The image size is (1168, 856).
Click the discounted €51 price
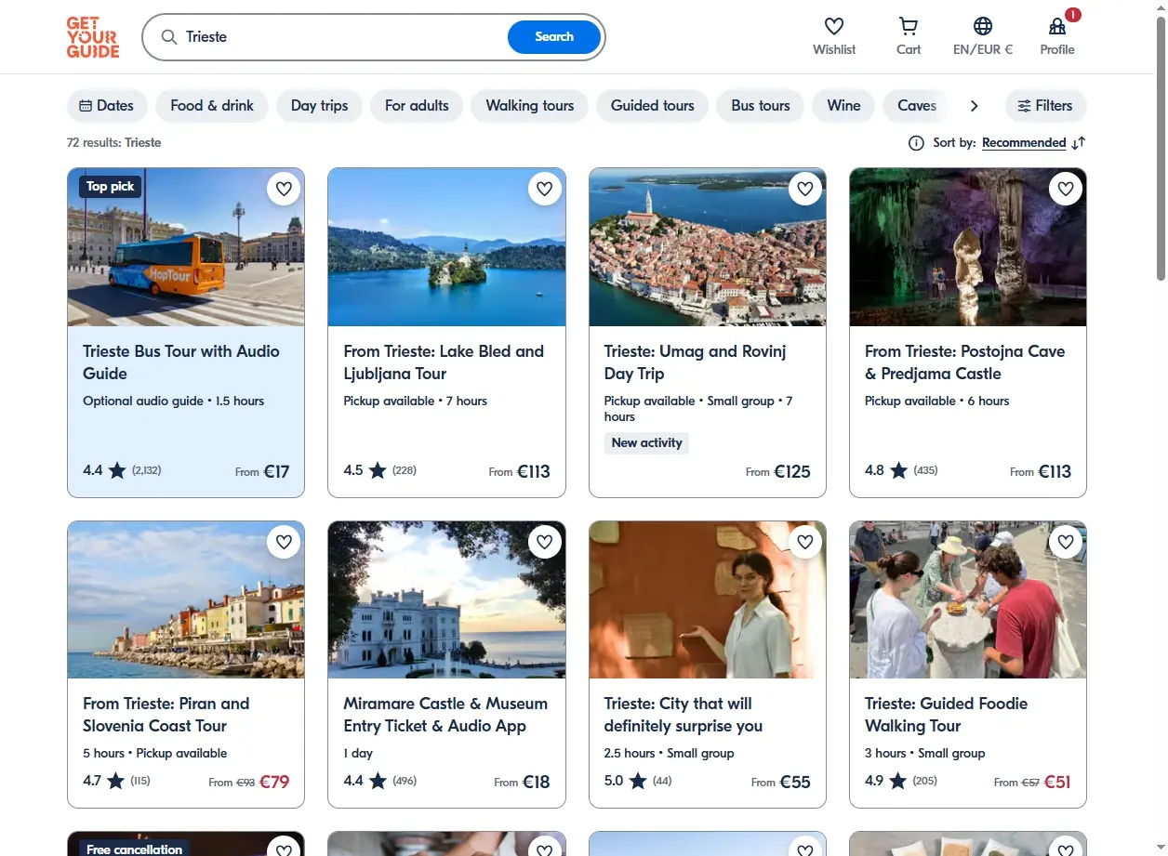coord(1057,782)
